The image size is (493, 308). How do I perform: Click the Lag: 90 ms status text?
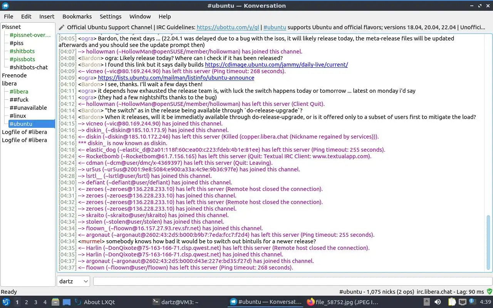click(x=471, y=292)
